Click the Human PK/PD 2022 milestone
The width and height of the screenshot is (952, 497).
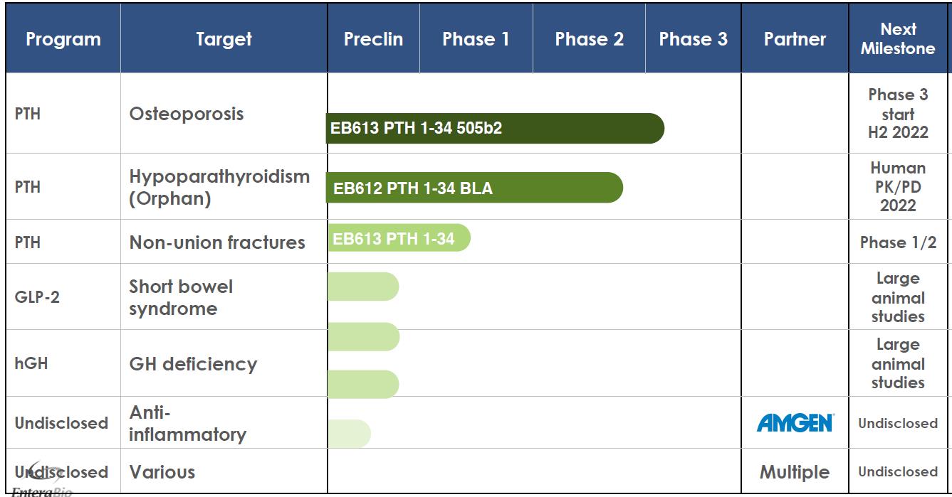[x=898, y=188]
